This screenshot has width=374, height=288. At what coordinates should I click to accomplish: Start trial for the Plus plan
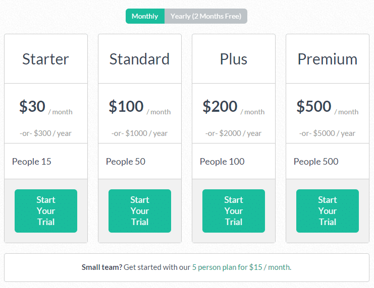(234, 211)
